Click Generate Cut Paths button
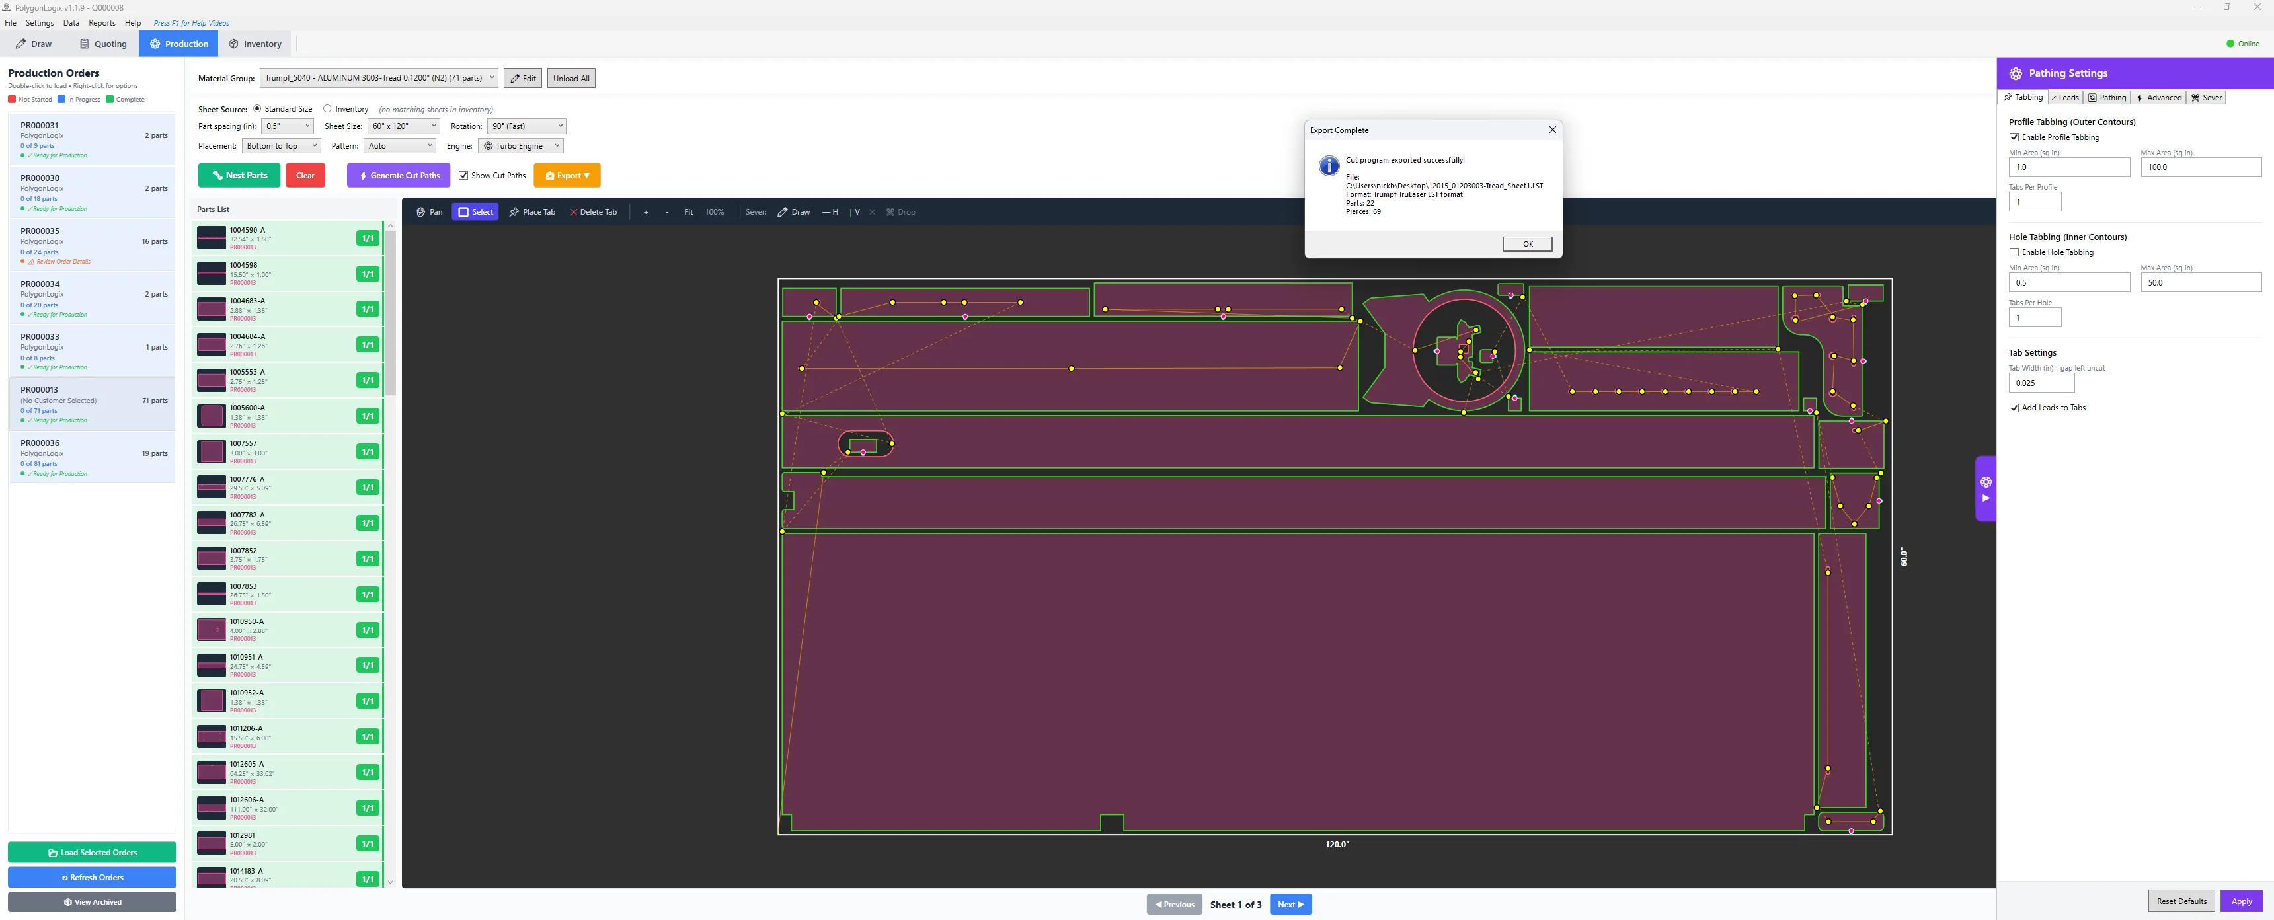 [x=398, y=176]
